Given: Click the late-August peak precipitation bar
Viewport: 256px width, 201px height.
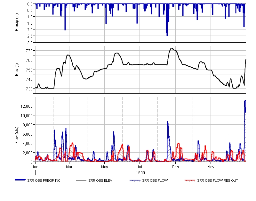Looking at the screenshot, I should pos(167,20).
